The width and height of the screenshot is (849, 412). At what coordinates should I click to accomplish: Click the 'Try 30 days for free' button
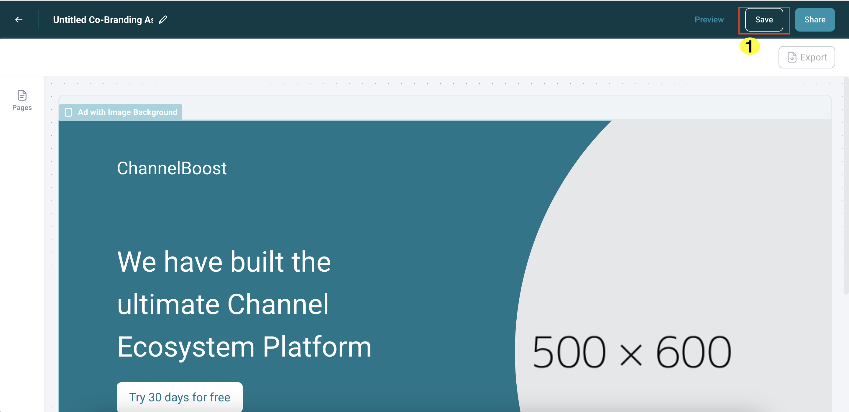(180, 397)
